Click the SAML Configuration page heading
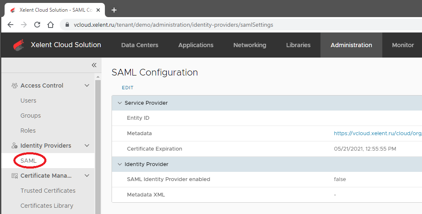 point(155,72)
